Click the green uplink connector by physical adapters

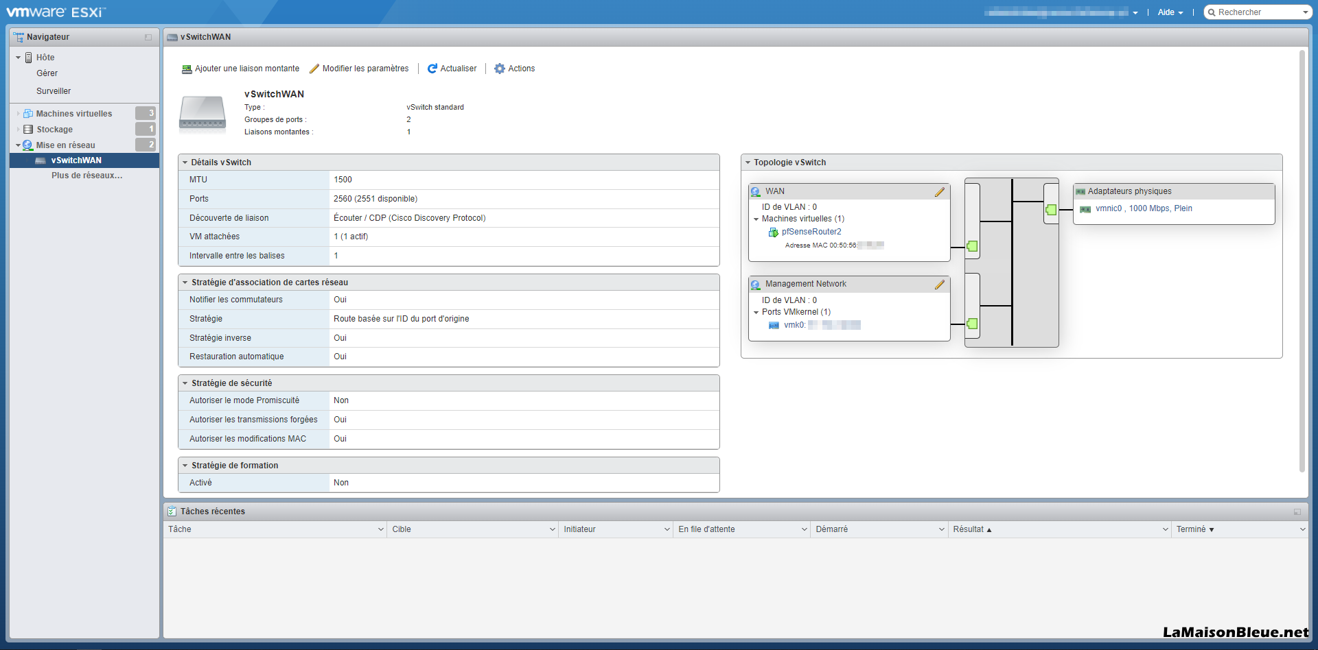click(x=1051, y=210)
